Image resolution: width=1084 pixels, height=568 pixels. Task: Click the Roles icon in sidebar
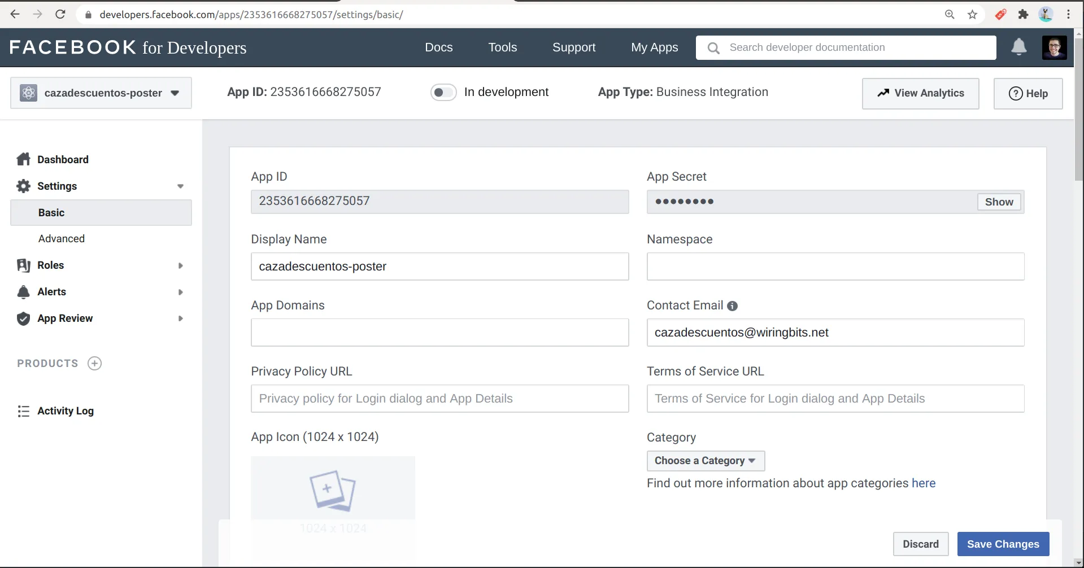[23, 265]
